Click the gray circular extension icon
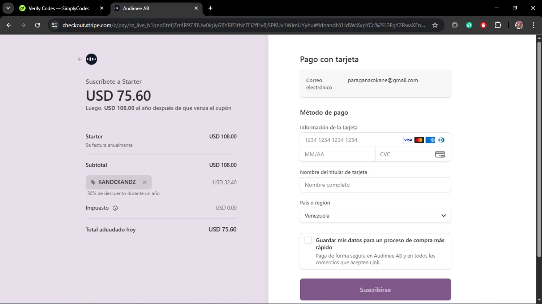The image size is (542, 304). (x=455, y=25)
